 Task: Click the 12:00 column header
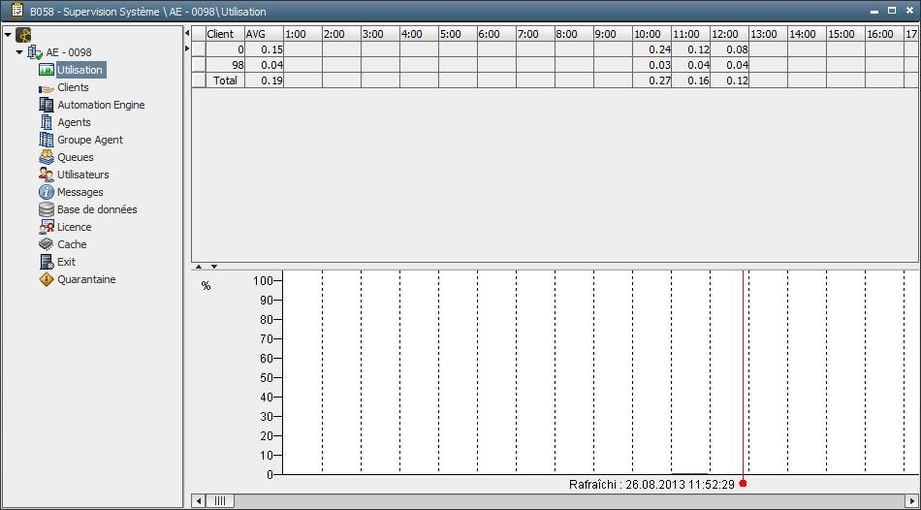tap(729, 34)
